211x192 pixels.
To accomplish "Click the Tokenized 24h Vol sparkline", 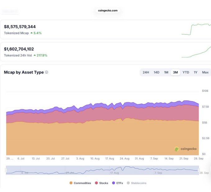I will (x=196, y=52).
